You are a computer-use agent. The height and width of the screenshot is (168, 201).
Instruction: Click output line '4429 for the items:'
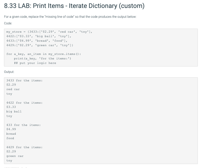[24, 147]
